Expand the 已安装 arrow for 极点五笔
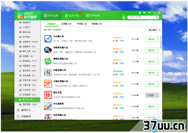This screenshot has height=133, width=188. (x=158, y=95)
